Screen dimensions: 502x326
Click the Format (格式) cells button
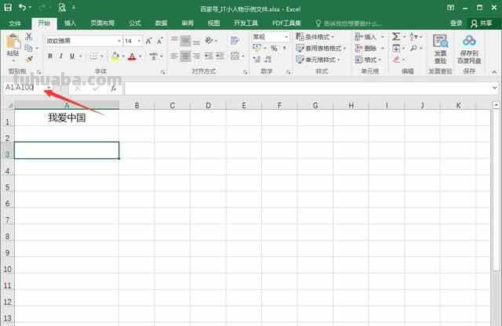click(368, 60)
